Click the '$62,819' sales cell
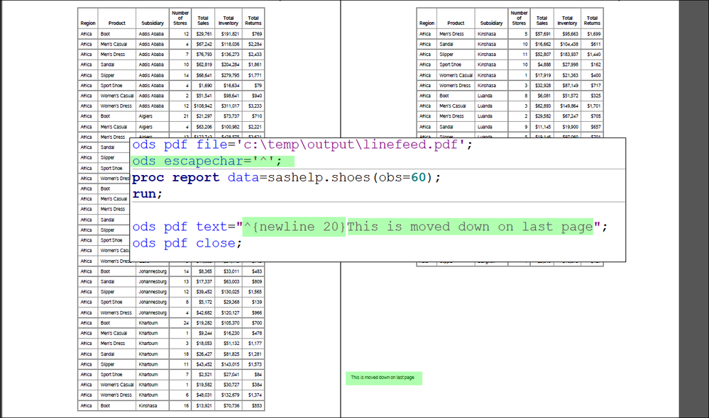This screenshot has height=418, width=709. 204,64
